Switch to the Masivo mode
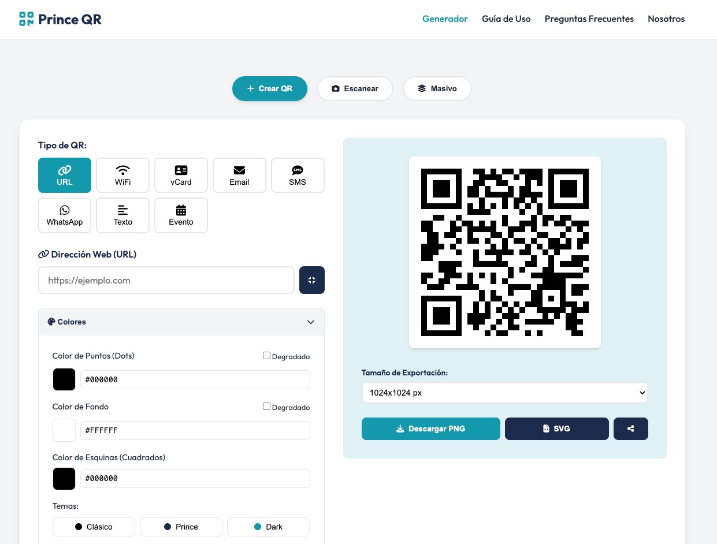The height and width of the screenshot is (544, 717). [437, 88]
